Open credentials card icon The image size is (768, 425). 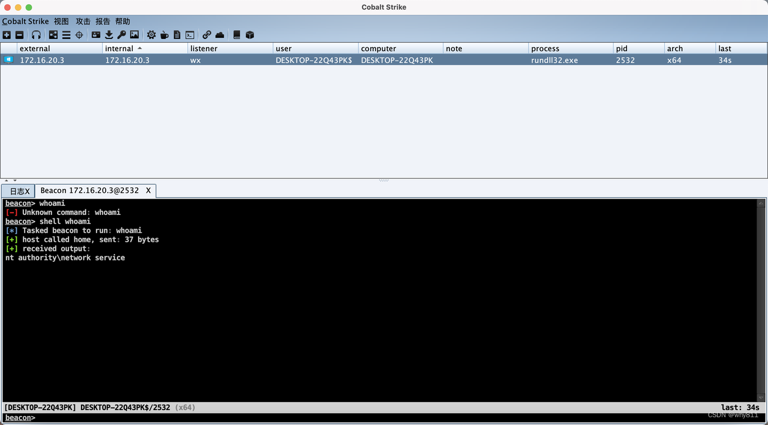coord(96,35)
